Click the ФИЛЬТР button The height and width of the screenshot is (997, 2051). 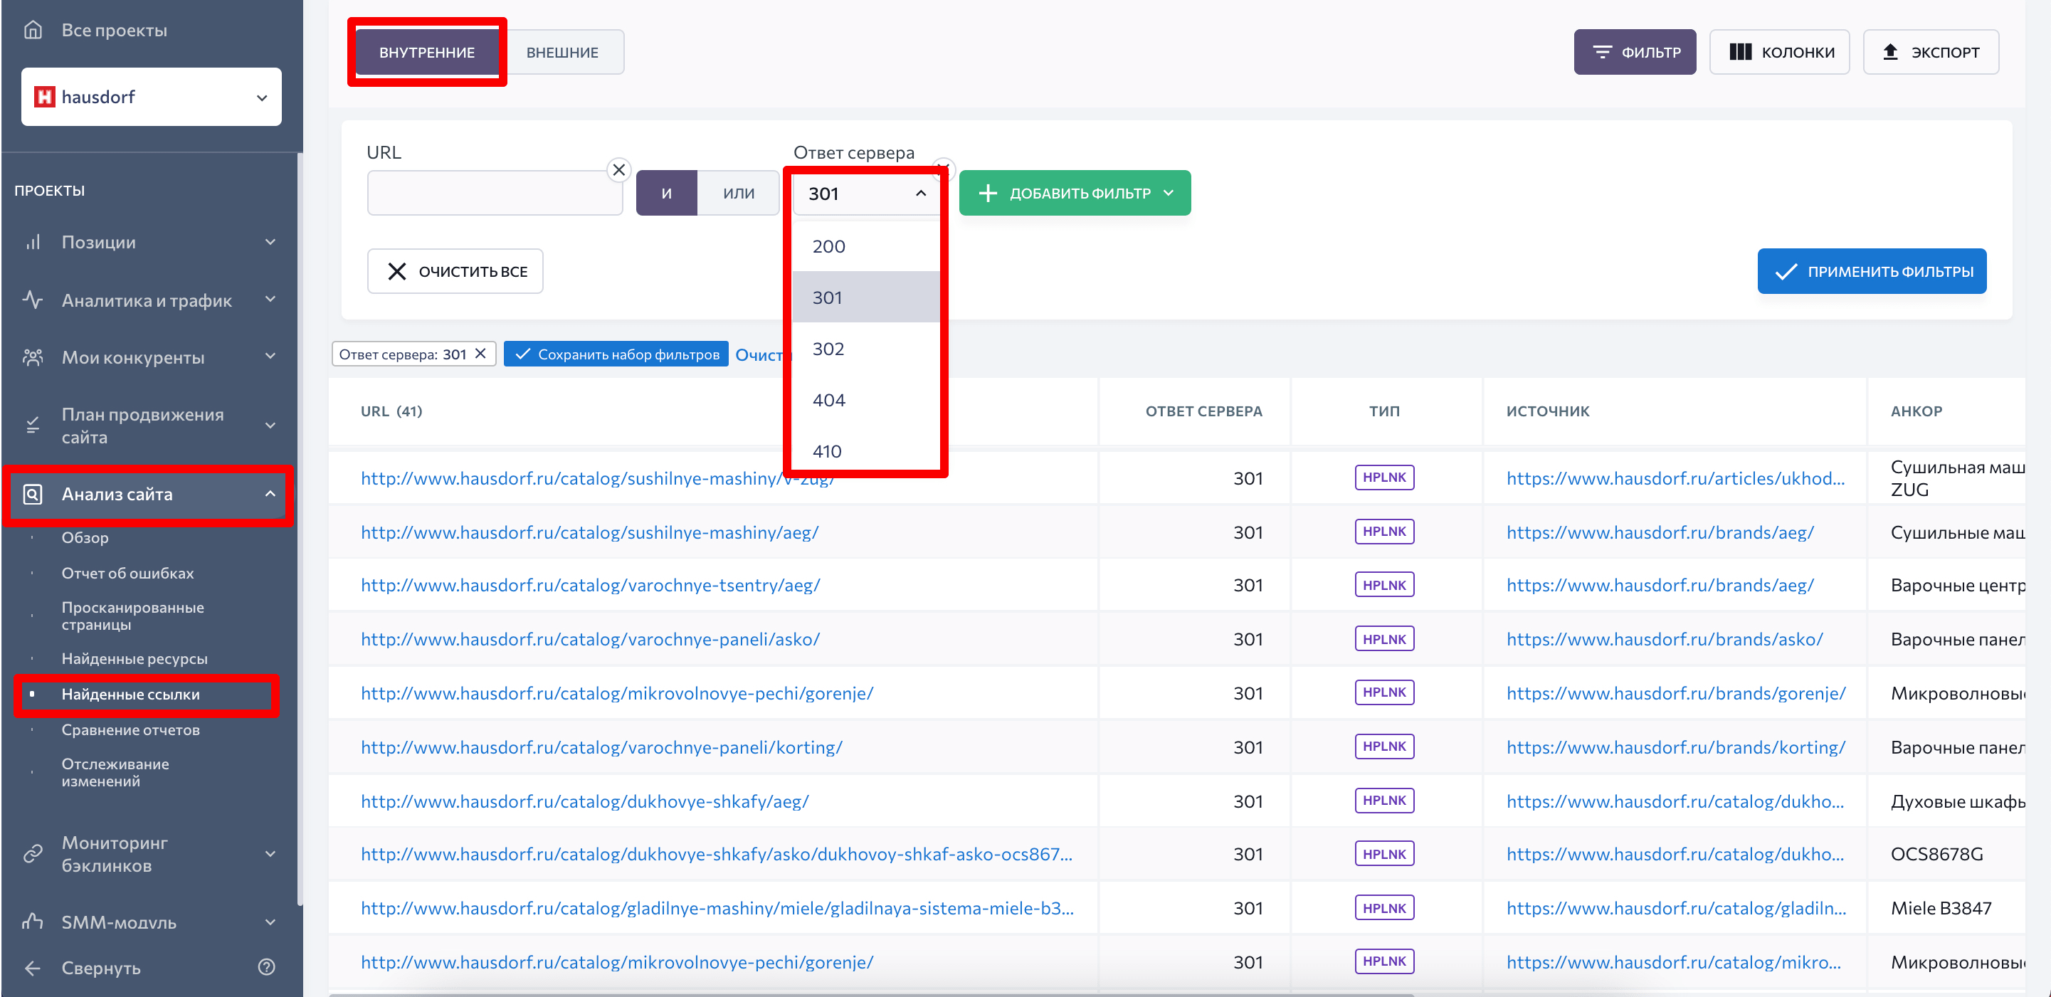1634,53
